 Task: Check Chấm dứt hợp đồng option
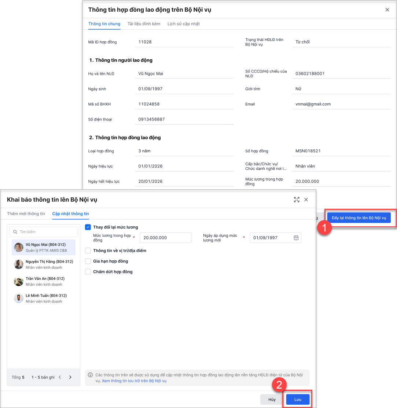click(88, 272)
